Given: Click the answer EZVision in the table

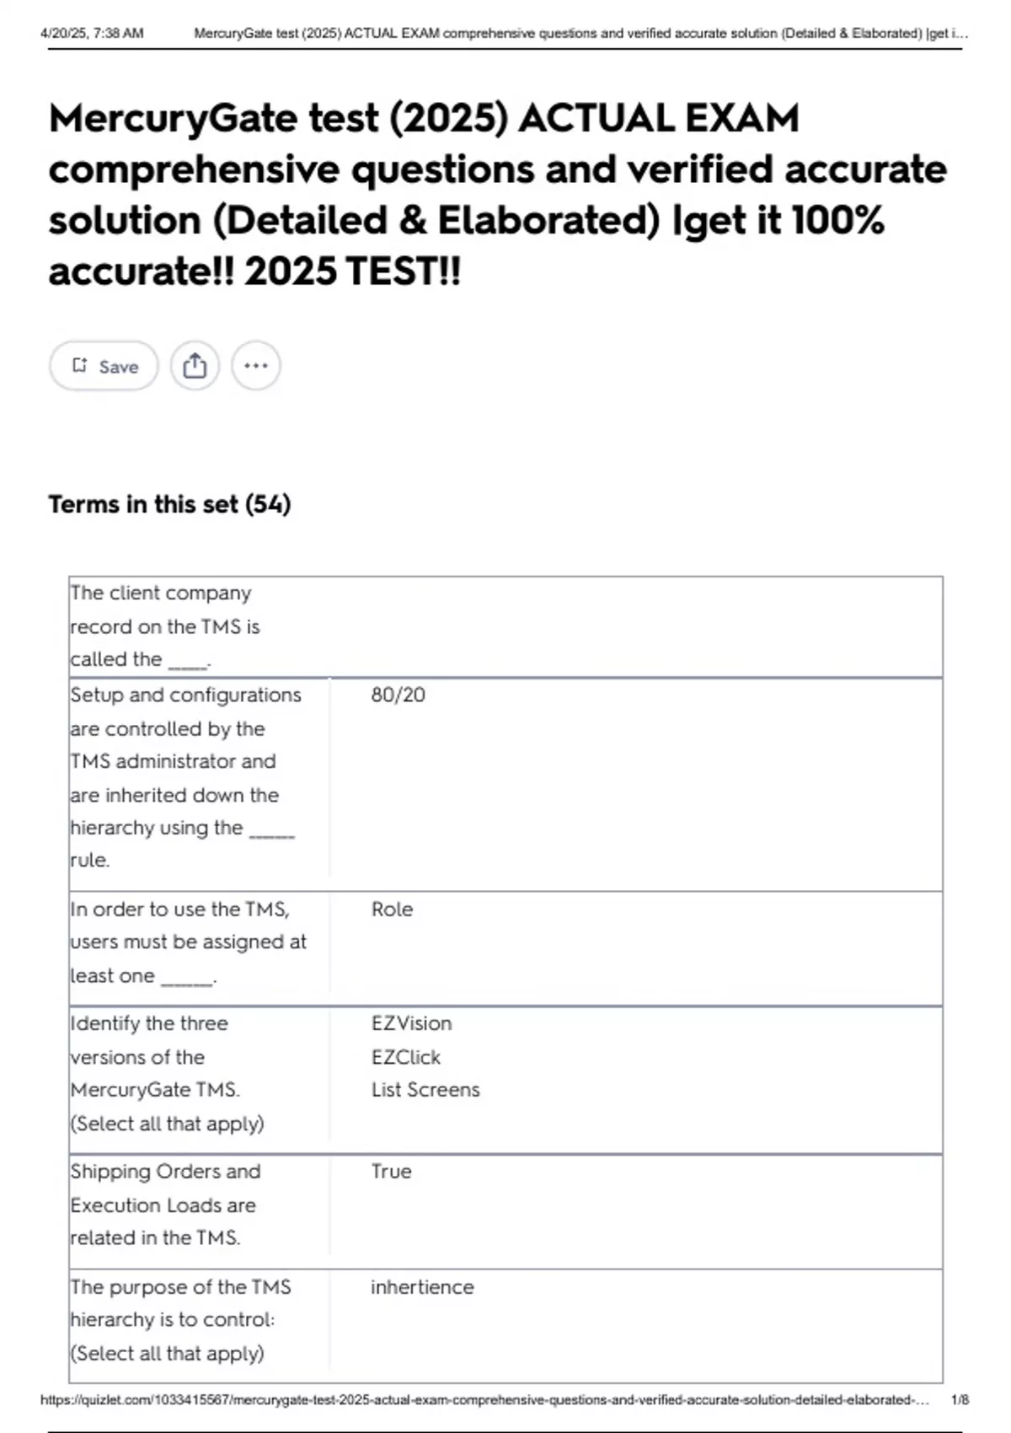Looking at the screenshot, I should (x=411, y=1023).
